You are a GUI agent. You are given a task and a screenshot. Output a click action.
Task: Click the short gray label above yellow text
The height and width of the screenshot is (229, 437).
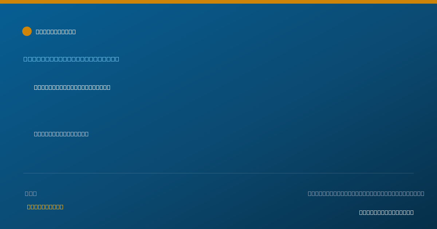[x=31, y=193]
